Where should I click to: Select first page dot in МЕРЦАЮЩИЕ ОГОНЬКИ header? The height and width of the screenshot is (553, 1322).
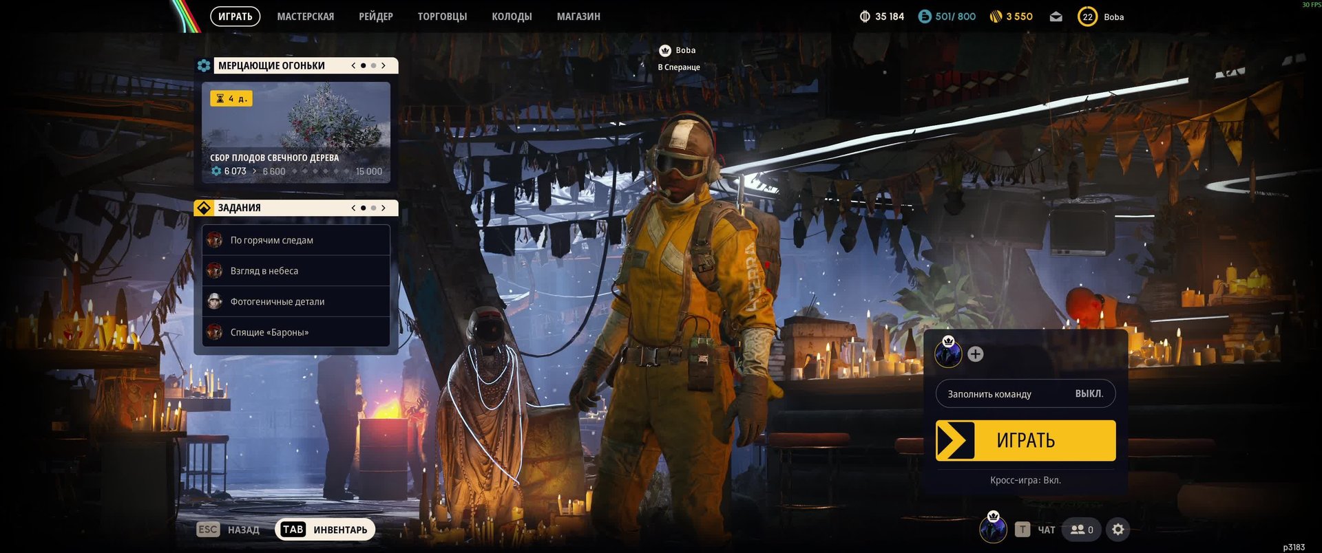click(364, 65)
